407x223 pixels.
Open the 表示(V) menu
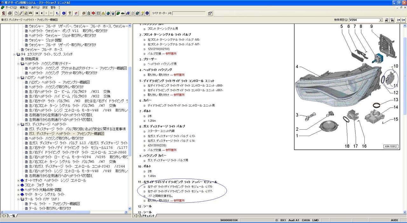coord(35,7)
